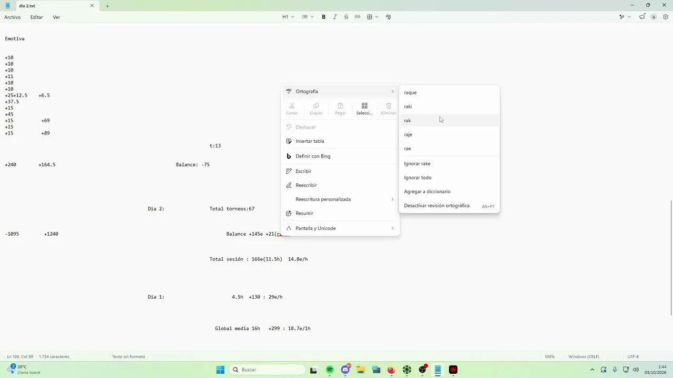Open the Archivo menu
Screen dimensions: 673x378
click(x=12, y=17)
